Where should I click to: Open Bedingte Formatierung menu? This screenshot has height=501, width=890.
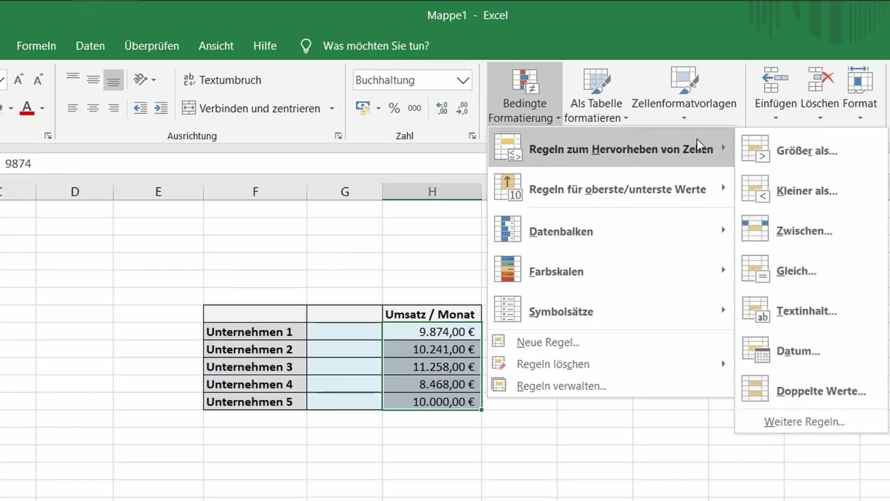[525, 95]
